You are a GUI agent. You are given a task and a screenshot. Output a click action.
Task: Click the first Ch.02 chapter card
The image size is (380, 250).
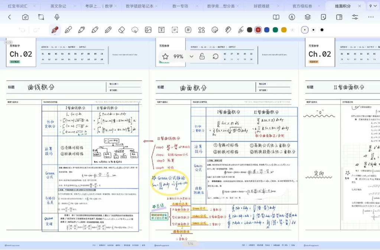(21, 52)
